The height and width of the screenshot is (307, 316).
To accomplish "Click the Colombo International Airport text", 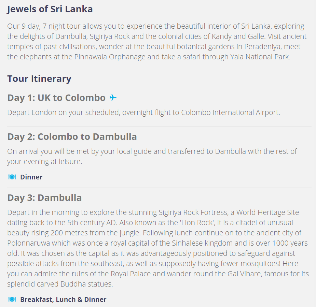I will pos(230,113).
